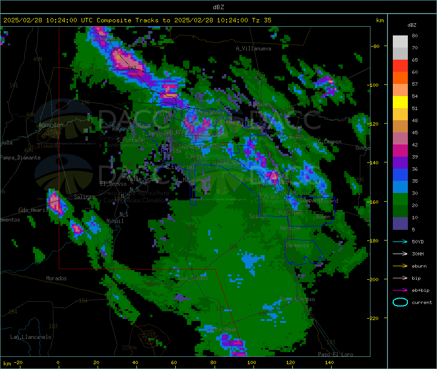Click the magenta eb+bip arrow in legend
This screenshot has width=437, height=369.
click(400, 290)
